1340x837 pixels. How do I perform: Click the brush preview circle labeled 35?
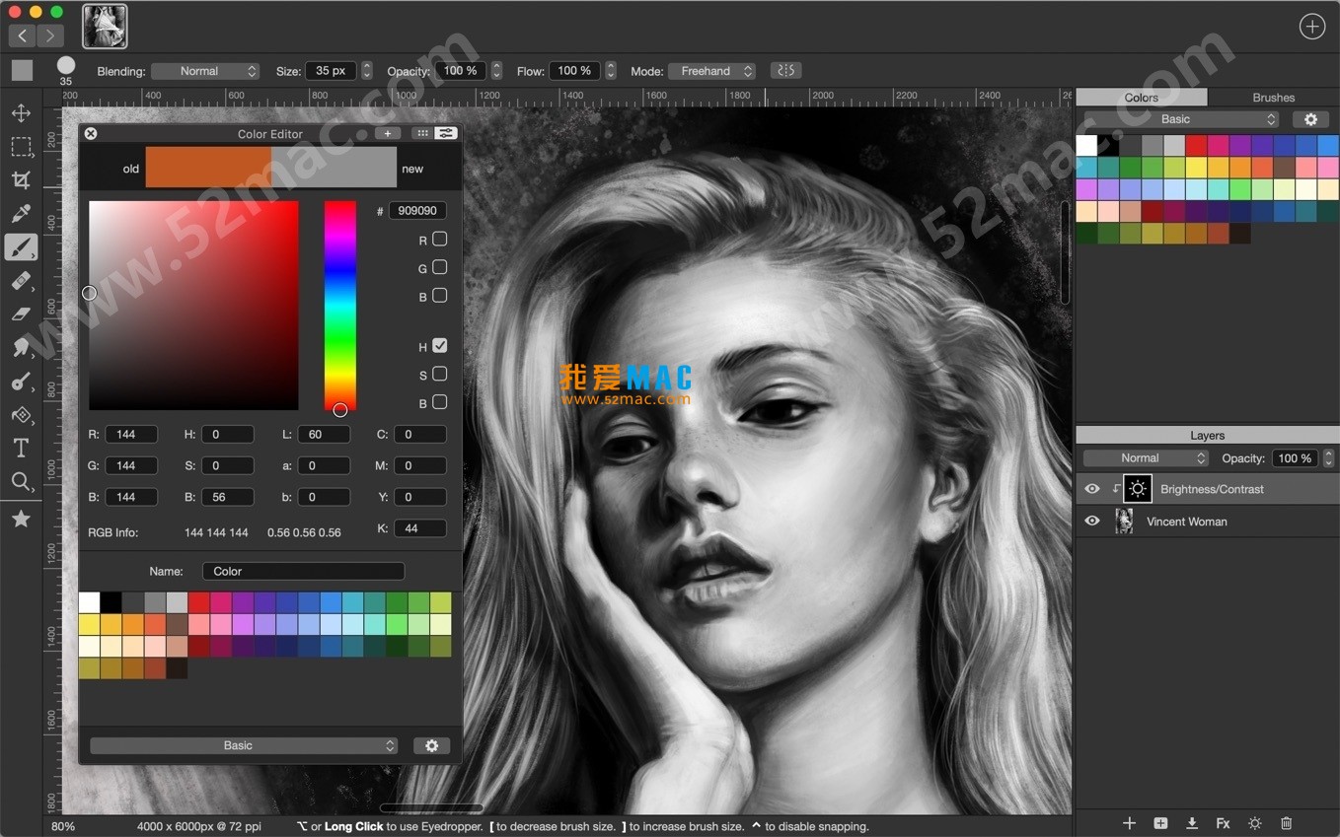(66, 65)
